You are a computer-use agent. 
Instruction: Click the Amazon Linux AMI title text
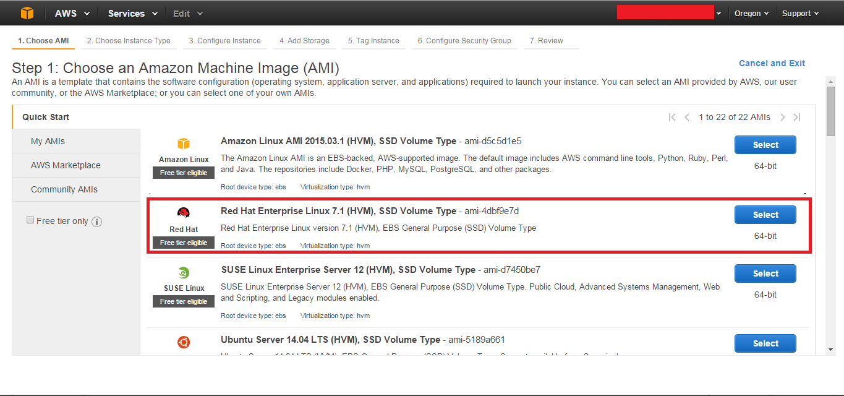point(338,141)
